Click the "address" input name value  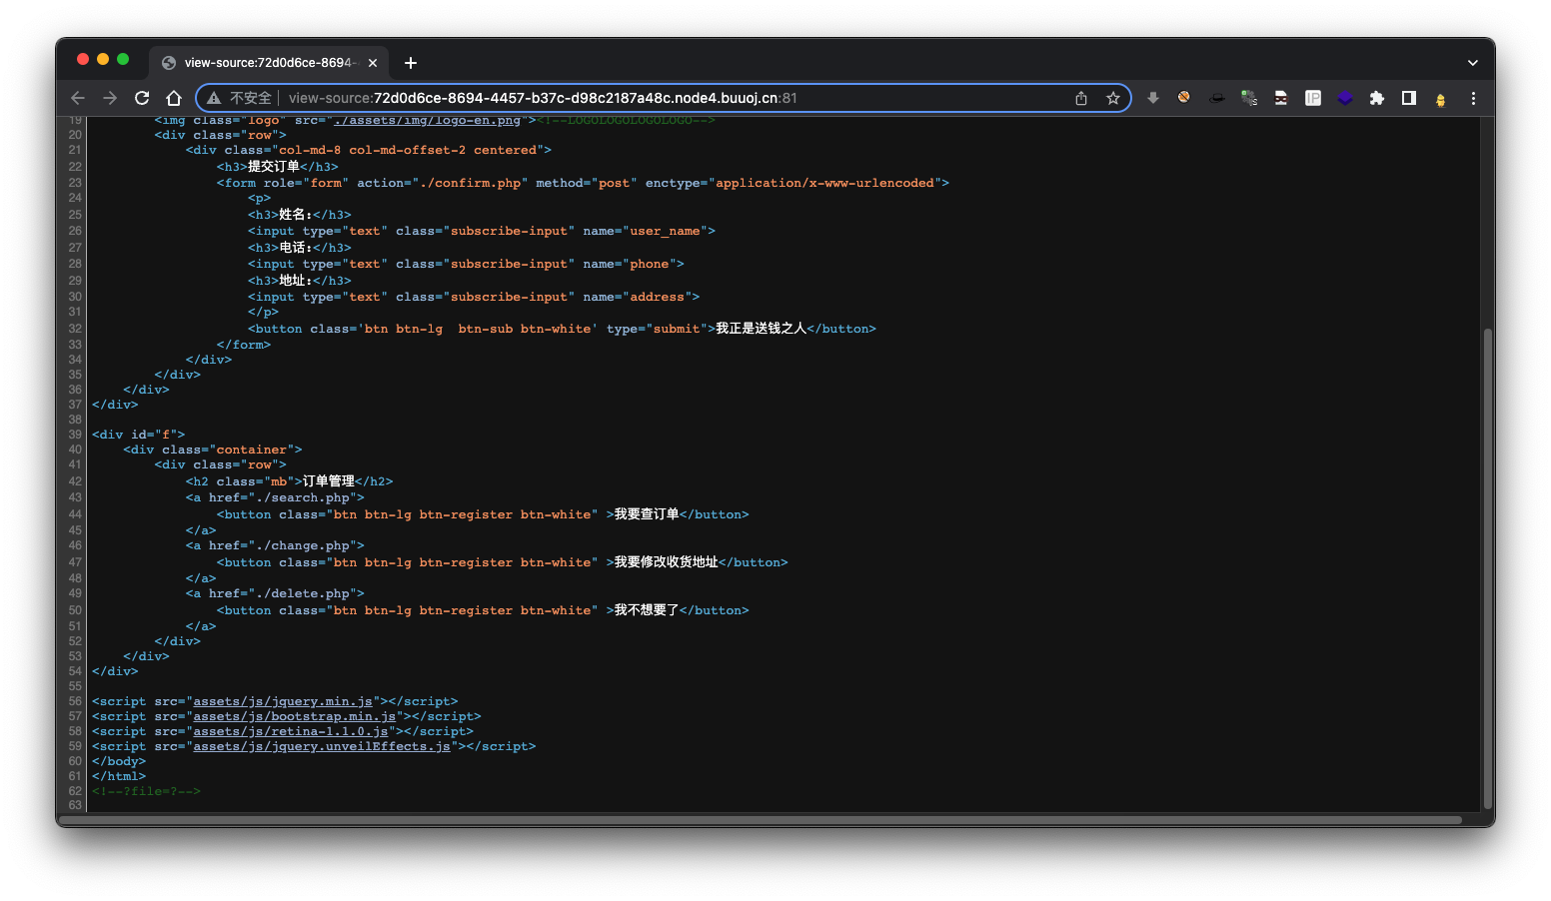[x=657, y=297]
